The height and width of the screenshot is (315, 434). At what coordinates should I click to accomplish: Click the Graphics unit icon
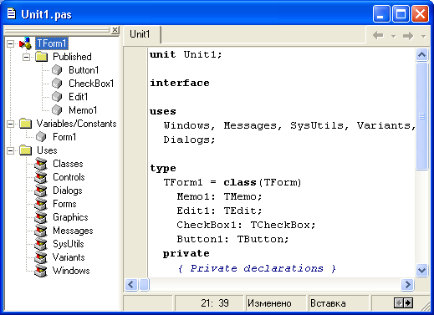coord(41,217)
